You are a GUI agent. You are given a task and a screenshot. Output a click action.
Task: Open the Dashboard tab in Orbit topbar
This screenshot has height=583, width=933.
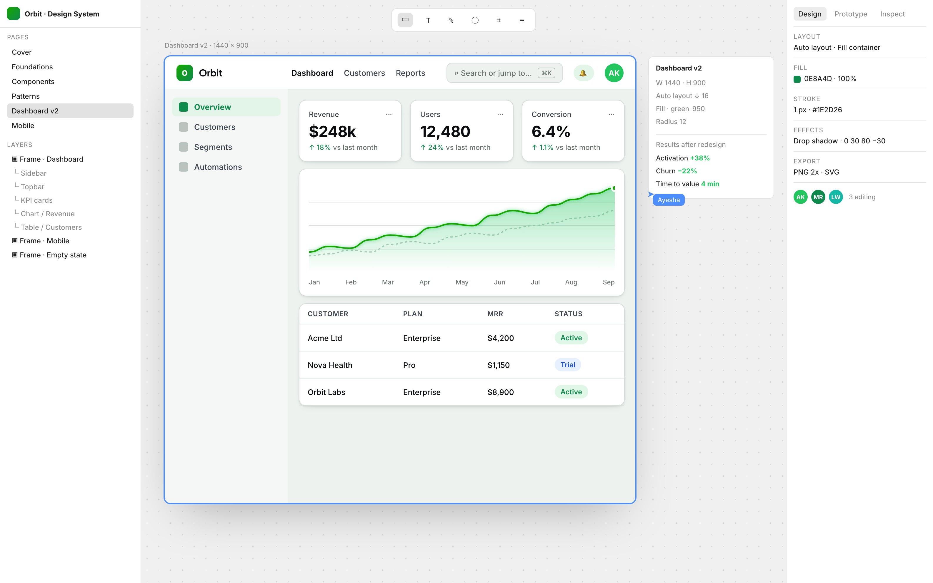[x=312, y=73]
